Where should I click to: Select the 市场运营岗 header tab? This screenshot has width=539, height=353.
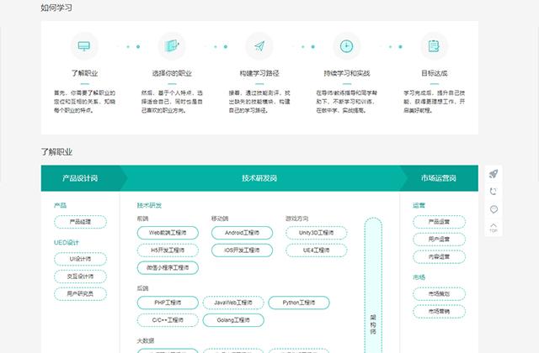[x=439, y=178]
